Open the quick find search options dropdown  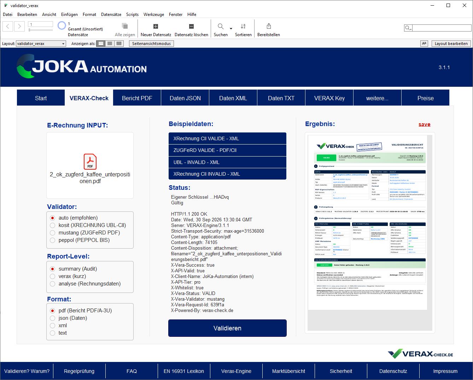click(408, 28)
